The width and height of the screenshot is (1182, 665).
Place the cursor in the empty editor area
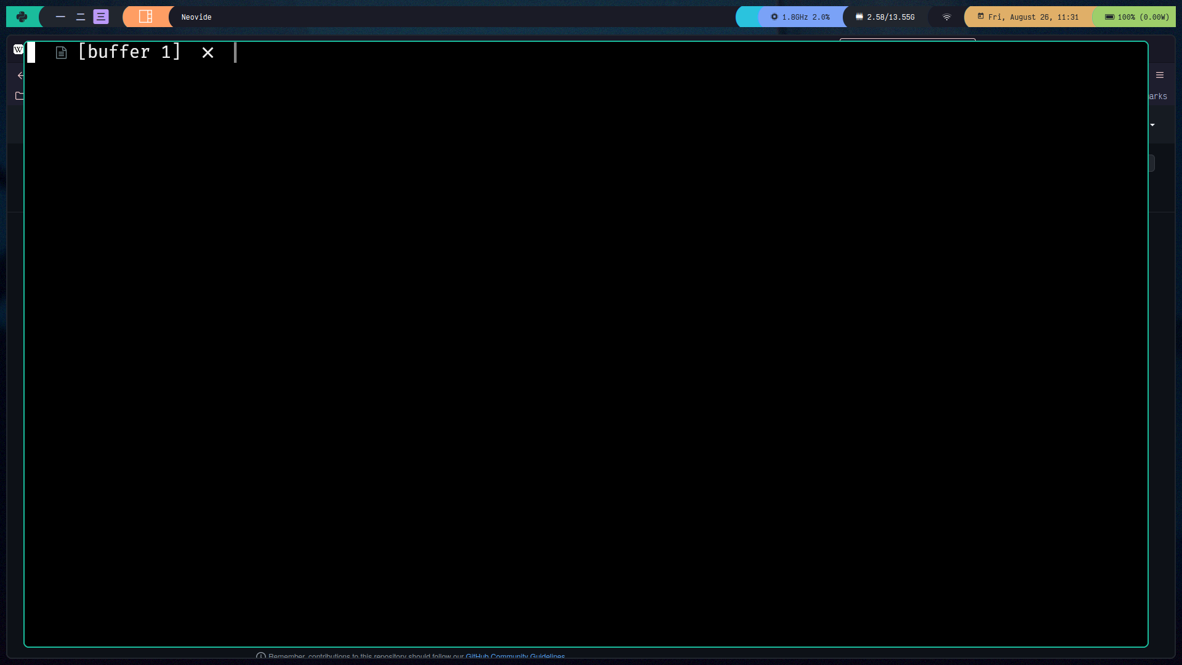[585, 339]
